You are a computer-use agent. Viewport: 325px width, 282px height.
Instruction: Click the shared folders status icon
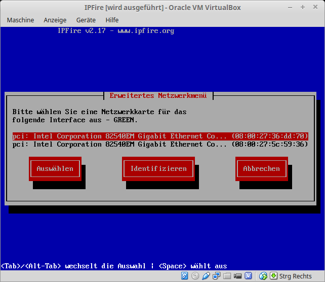pos(227,276)
